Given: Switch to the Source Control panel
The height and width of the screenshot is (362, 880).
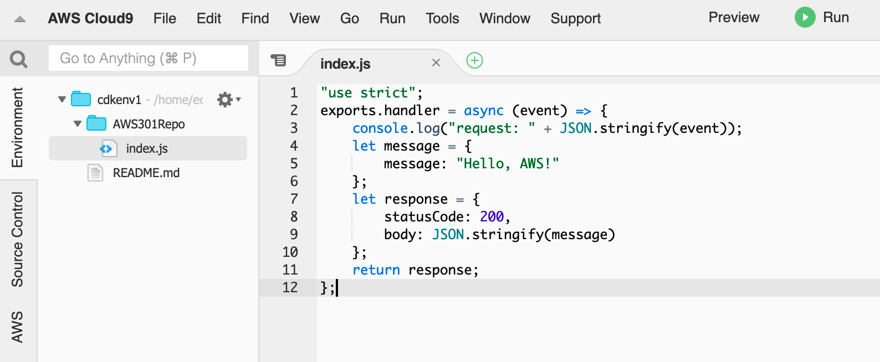Looking at the screenshot, I should point(18,239).
